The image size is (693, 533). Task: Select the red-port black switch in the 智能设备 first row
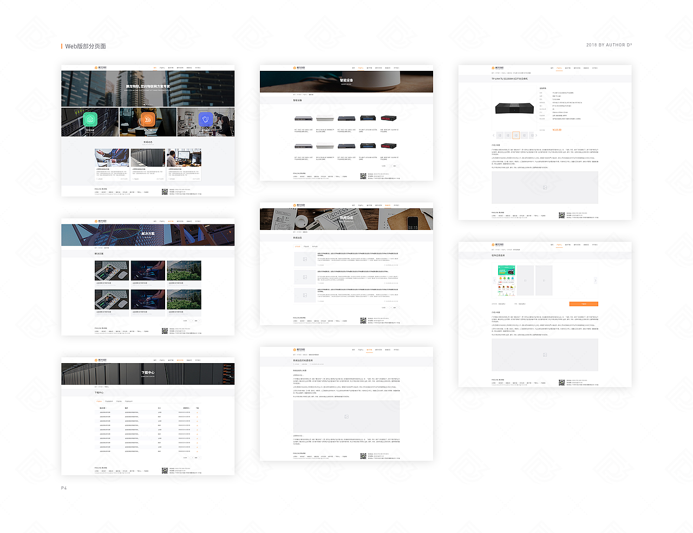pos(389,118)
